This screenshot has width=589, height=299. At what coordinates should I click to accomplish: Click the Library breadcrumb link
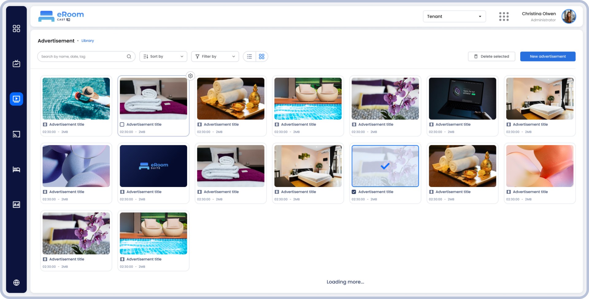[87, 41]
